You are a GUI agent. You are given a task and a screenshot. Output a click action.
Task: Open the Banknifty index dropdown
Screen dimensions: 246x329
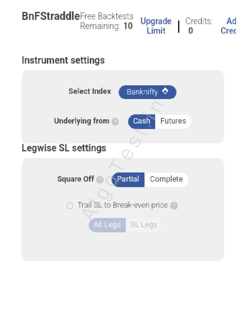[x=147, y=92]
